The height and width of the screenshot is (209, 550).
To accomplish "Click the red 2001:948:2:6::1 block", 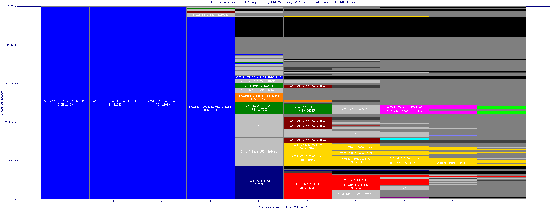I will (308, 186).
